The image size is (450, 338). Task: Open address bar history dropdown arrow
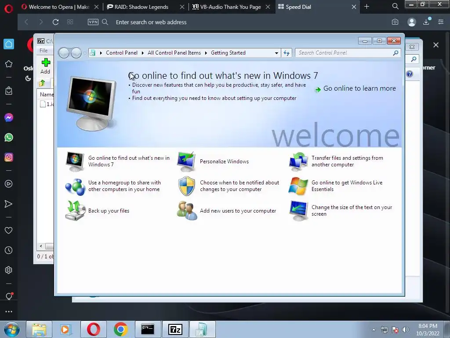pyautogui.click(x=276, y=53)
